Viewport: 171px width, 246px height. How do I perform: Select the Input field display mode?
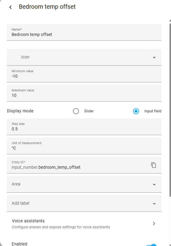[x=136, y=111]
